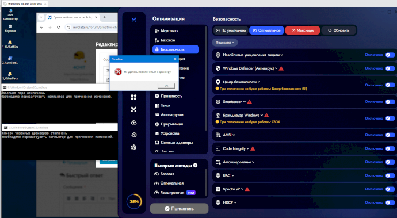The image size is (397, 218).
Task: Expand the chevron next to HDCP
Action: pyautogui.click(x=235, y=202)
